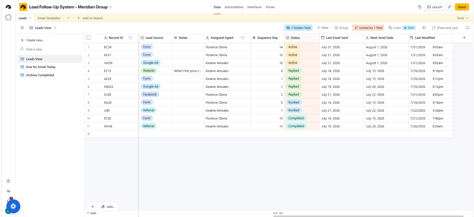
Task: Select Archive Completed view
Action: [x=50, y=75]
